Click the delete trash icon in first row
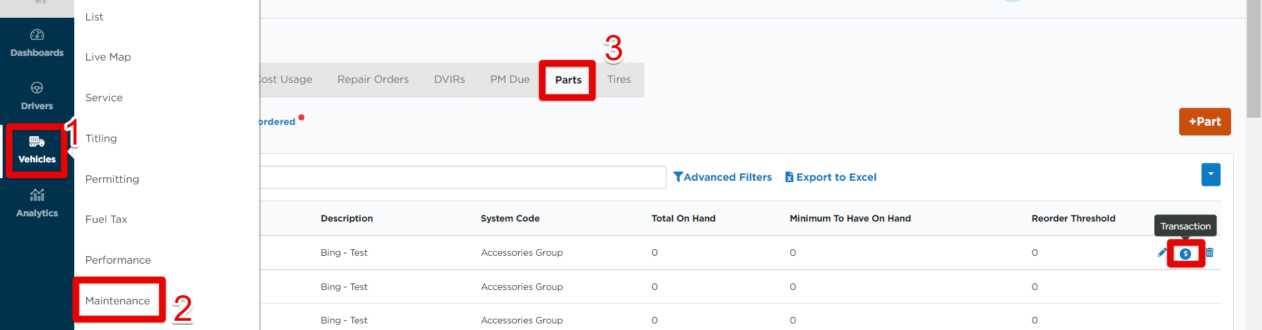The image size is (1262, 330). click(x=1209, y=252)
